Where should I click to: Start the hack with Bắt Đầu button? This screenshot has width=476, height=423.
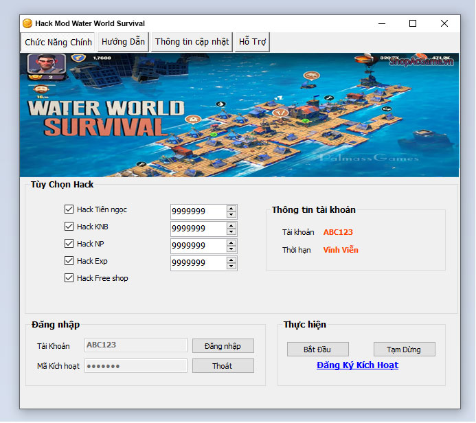pyautogui.click(x=318, y=350)
